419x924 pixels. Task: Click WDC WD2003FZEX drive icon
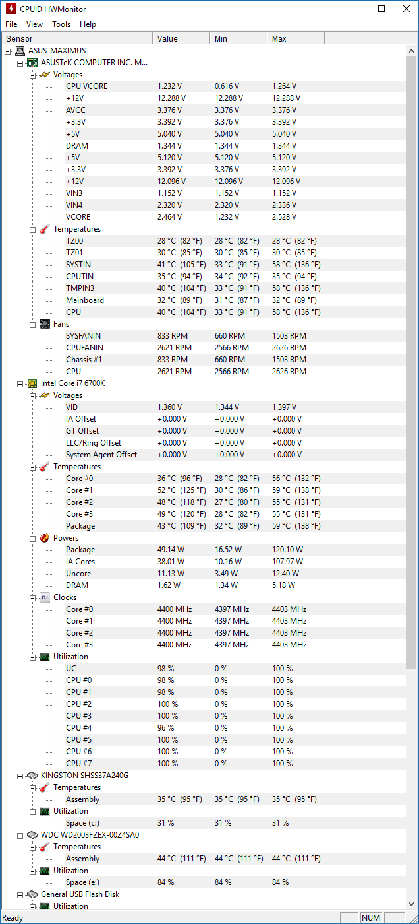coord(32,835)
